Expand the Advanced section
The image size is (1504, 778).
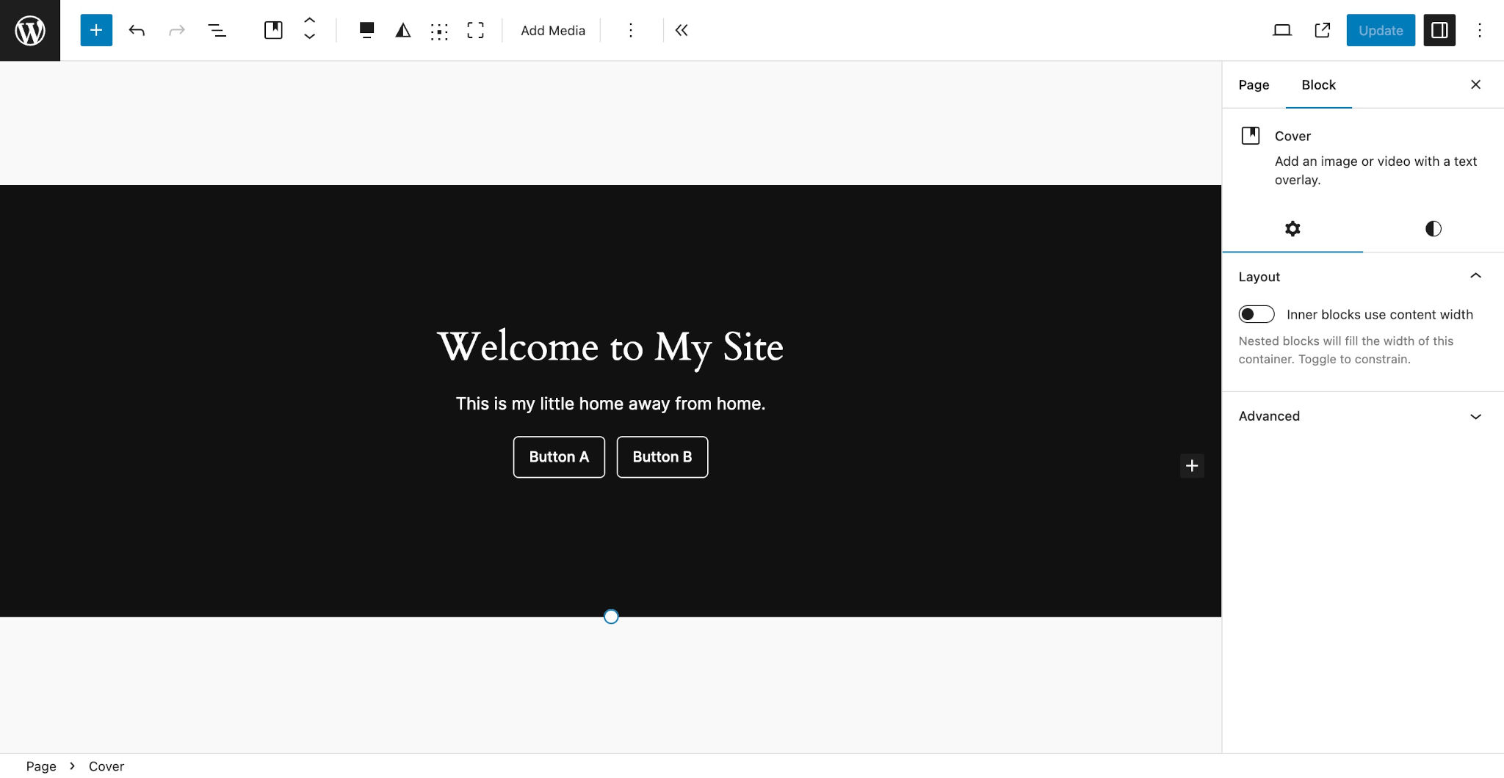[x=1476, y=416]
